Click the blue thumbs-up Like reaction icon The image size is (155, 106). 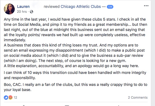(x=6, y=98)
